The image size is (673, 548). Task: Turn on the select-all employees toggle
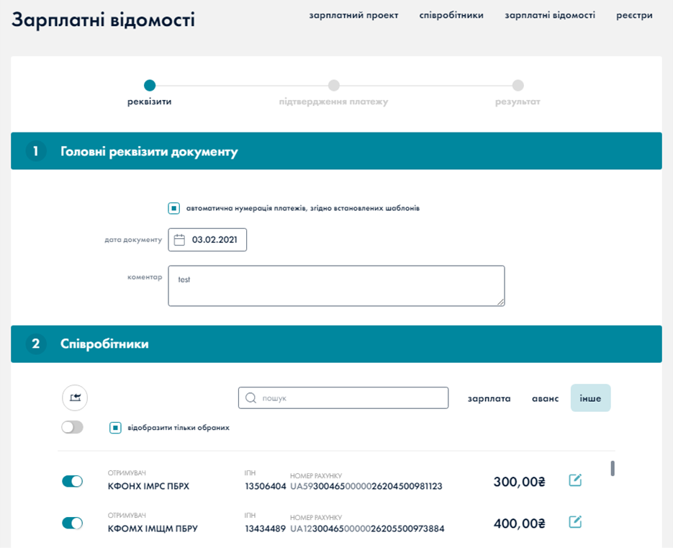pos(73,427)
